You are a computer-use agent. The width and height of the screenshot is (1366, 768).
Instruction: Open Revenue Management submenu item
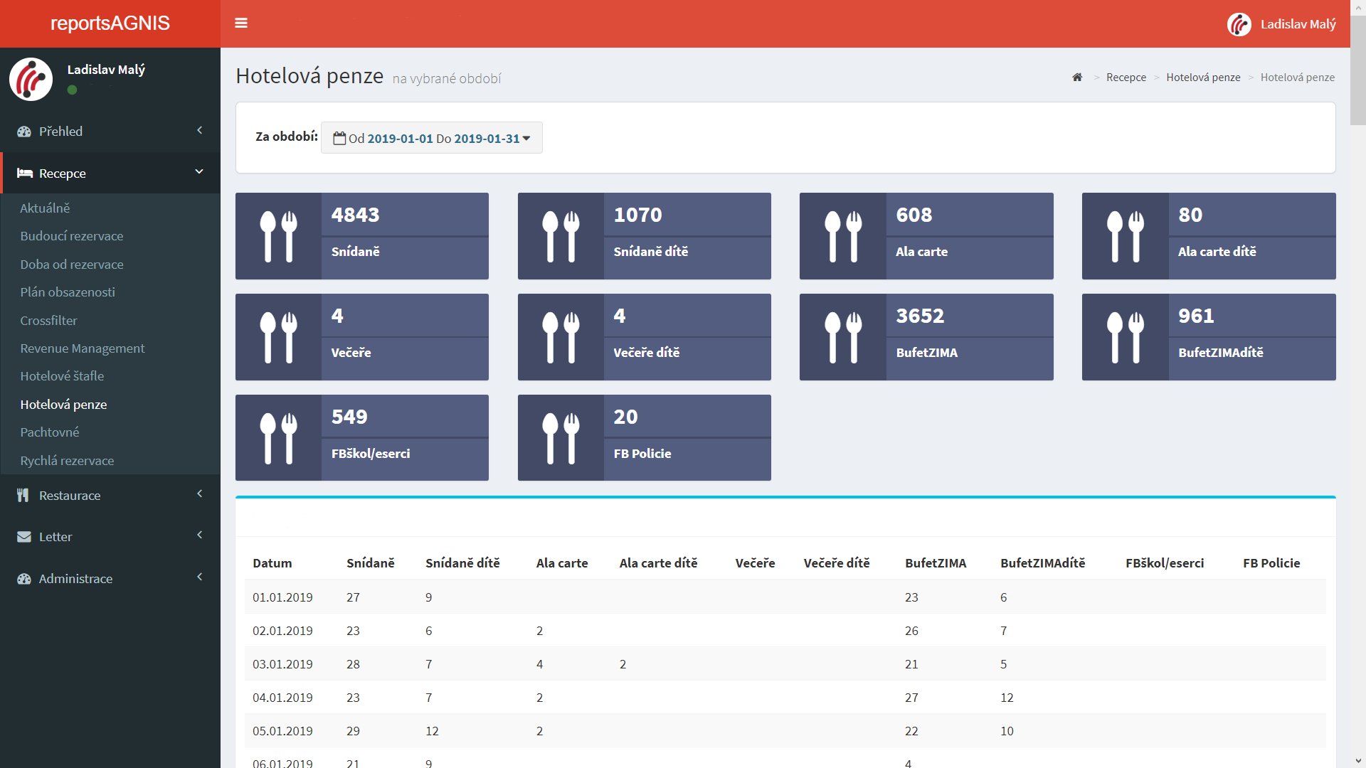83,348
